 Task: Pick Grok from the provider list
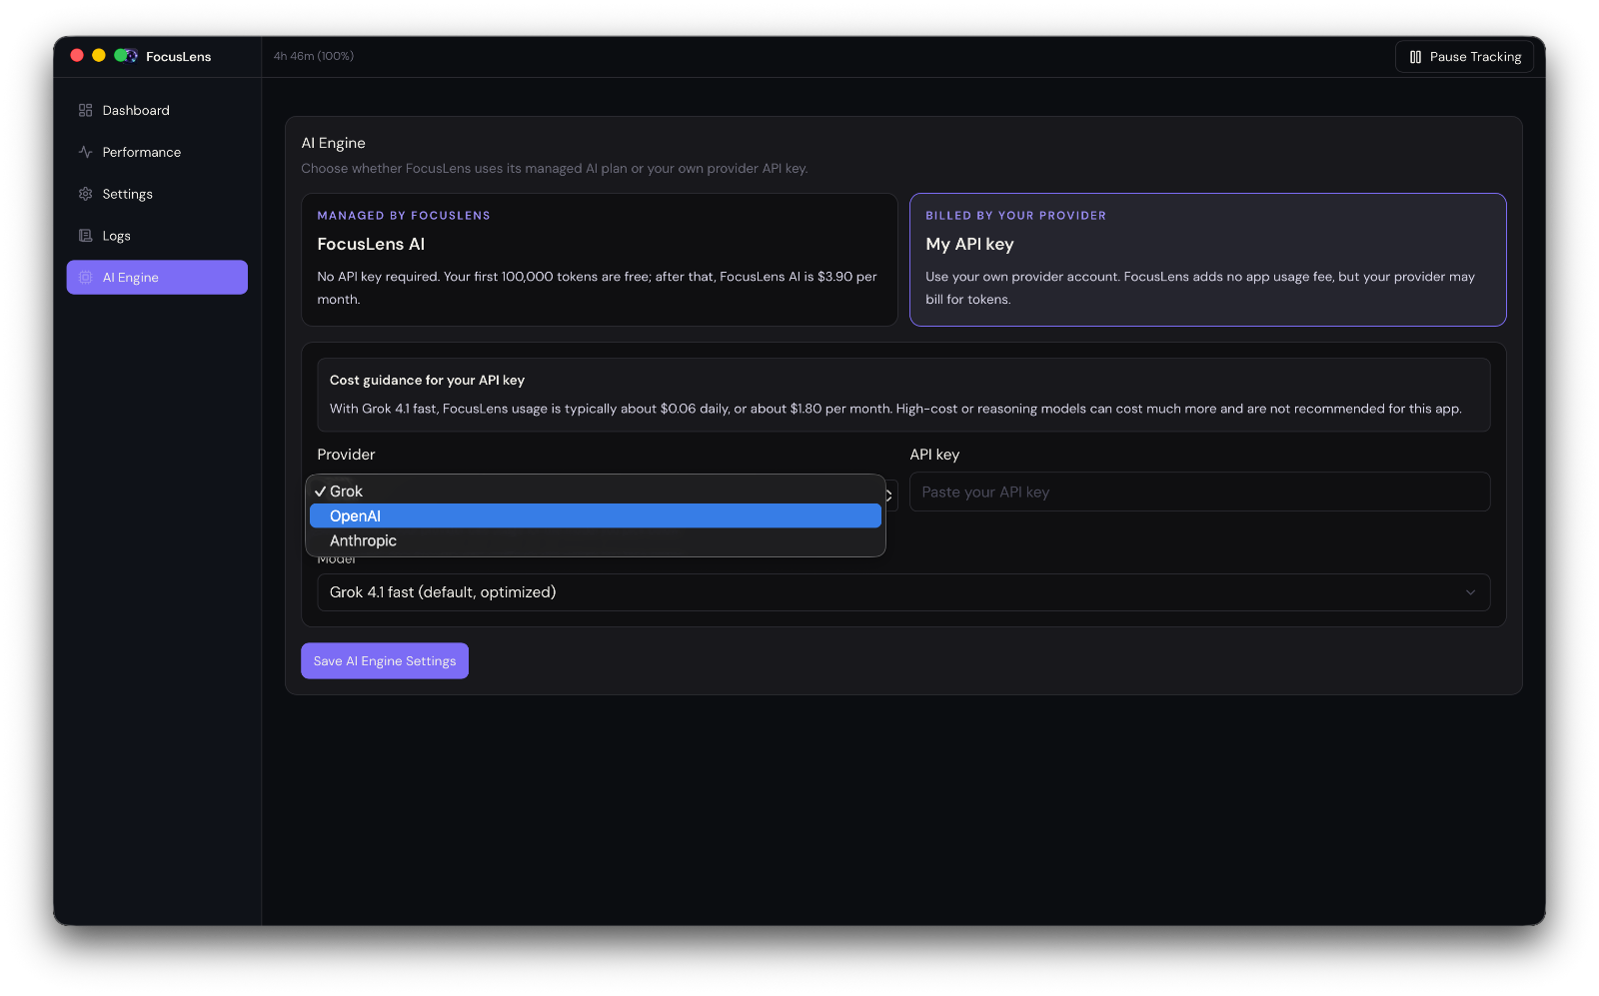click(x=596, y=492)
